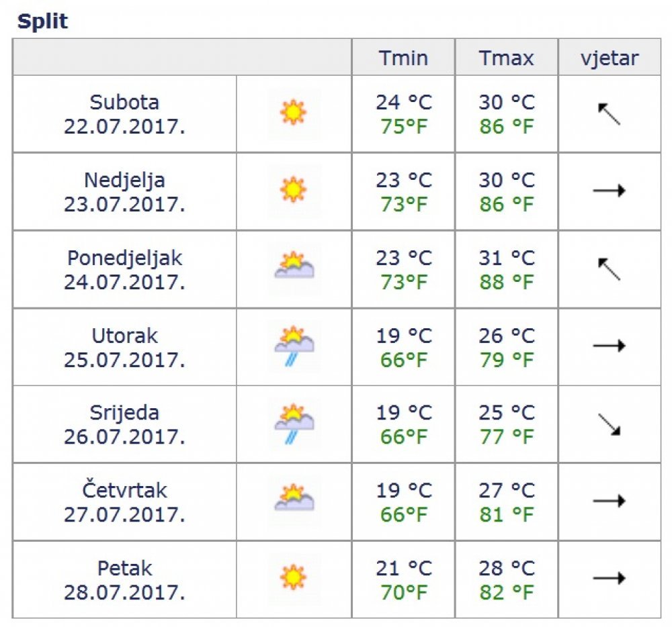Click the east wind arrow for Petak
The image size is (672, 627).
click(609, 578)
